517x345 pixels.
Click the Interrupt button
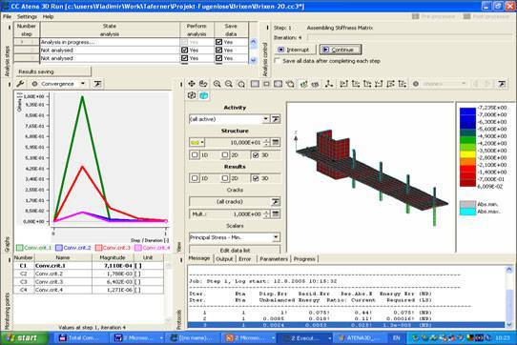pos(295,50)
